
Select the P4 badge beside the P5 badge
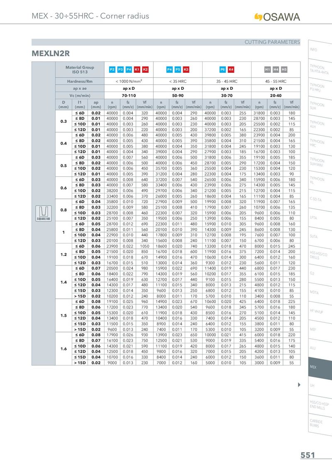[169, 69]
